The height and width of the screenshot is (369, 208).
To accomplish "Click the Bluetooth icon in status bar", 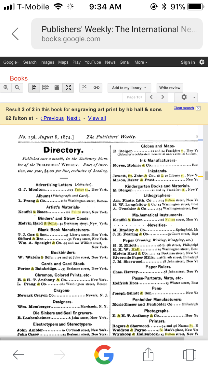I will 164,6.
